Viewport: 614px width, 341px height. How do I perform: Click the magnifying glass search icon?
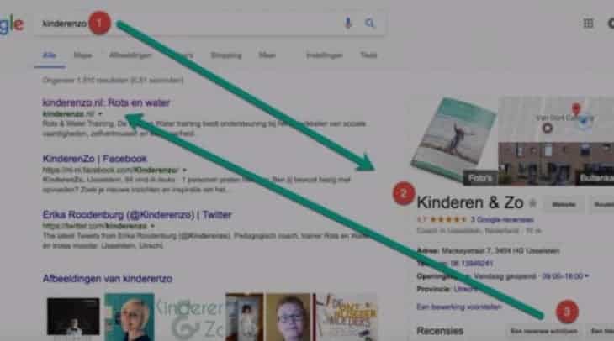pos(369,24)
